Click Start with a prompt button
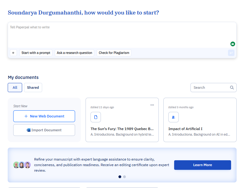 pos(36,53)
